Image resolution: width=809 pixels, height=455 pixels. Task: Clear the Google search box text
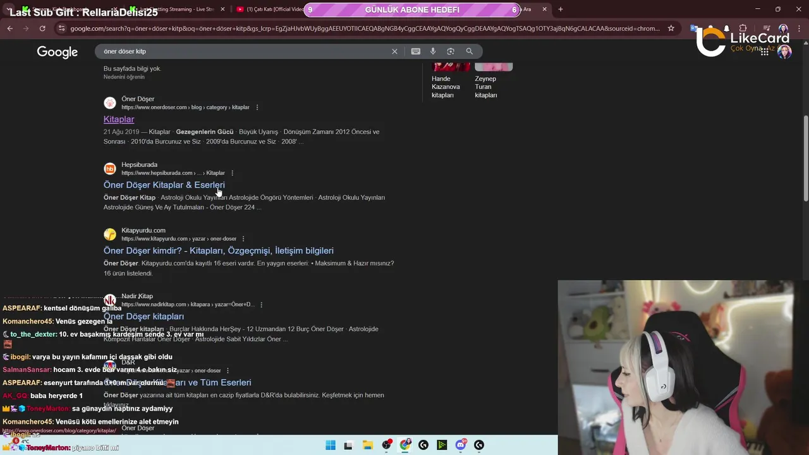(394, 51)
